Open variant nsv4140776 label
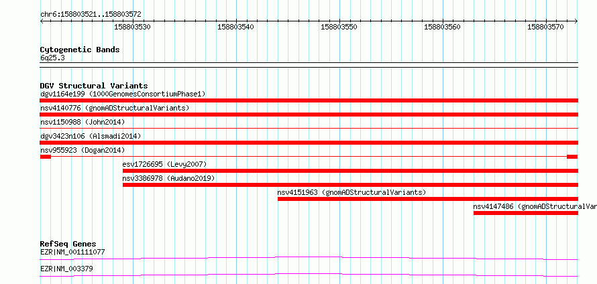The image size is (597, 284). tap(115, 108)
